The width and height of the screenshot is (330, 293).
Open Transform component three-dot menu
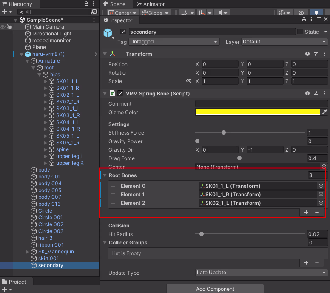324,54
